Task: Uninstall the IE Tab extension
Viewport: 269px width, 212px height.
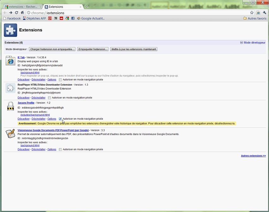Action: click(39, 79)
